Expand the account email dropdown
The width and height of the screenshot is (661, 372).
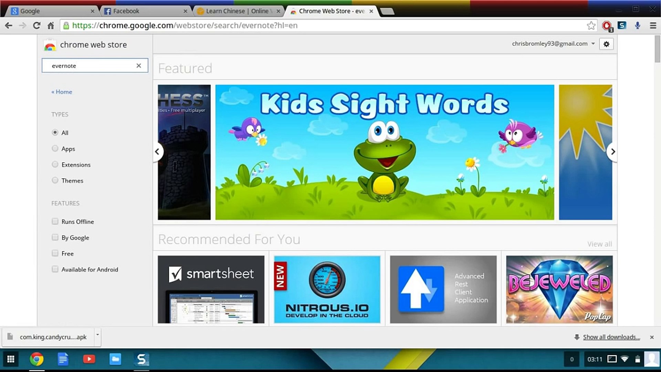point(593,44)
